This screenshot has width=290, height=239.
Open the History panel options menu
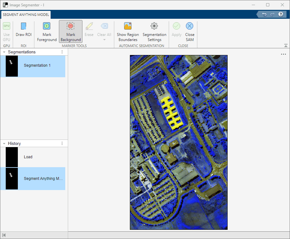click(62, 143)
